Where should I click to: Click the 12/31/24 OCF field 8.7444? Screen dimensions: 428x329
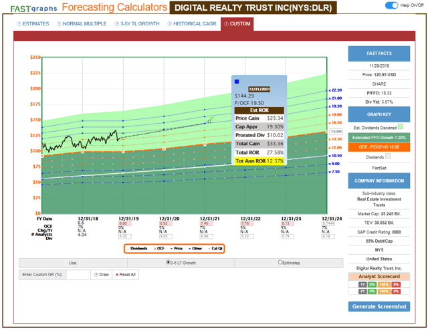click(328, 223)
